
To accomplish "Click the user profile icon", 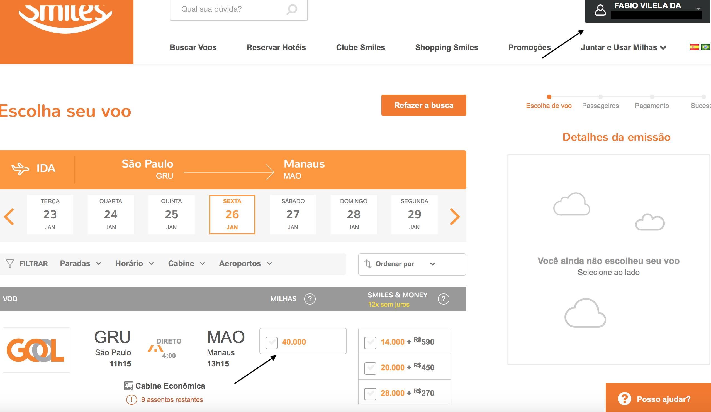I will coord(600,10).
